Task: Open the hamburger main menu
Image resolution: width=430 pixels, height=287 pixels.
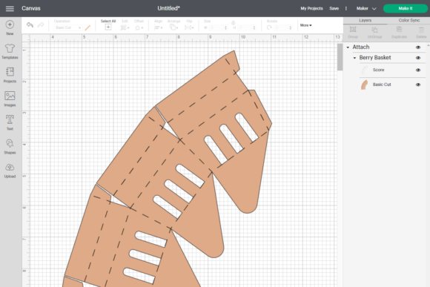Action: click(10, 8)
